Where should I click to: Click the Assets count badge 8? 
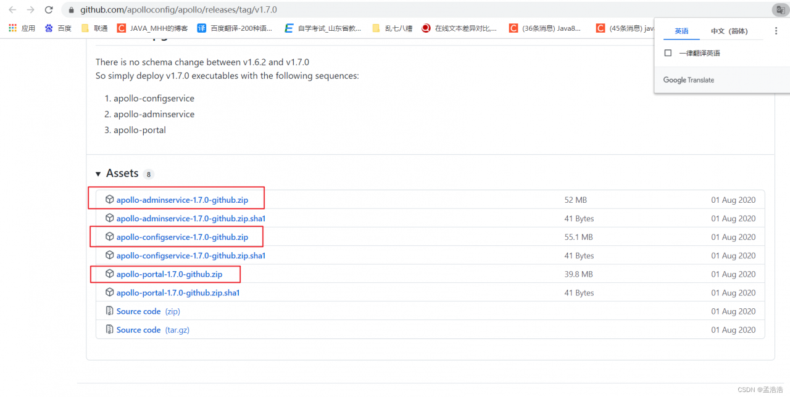point(148,174)
